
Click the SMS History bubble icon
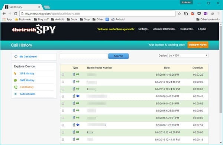16,80
